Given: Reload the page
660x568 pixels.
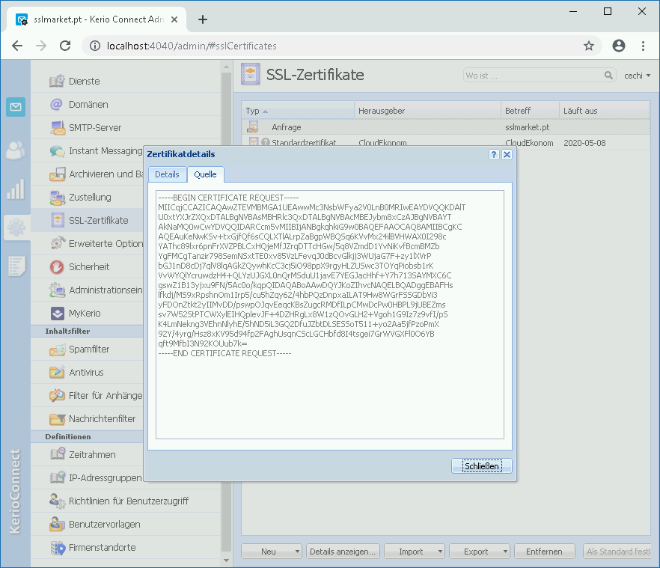Looking at the screenshot, I should click(x=65, y=46).
